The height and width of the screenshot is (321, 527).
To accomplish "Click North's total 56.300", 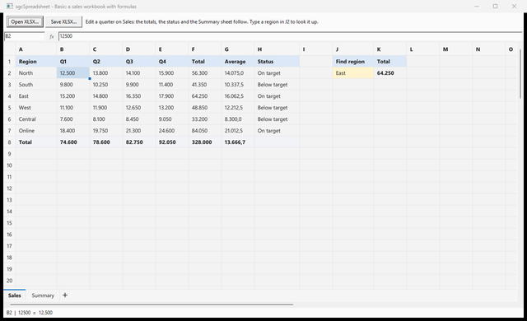I will 205,73.
